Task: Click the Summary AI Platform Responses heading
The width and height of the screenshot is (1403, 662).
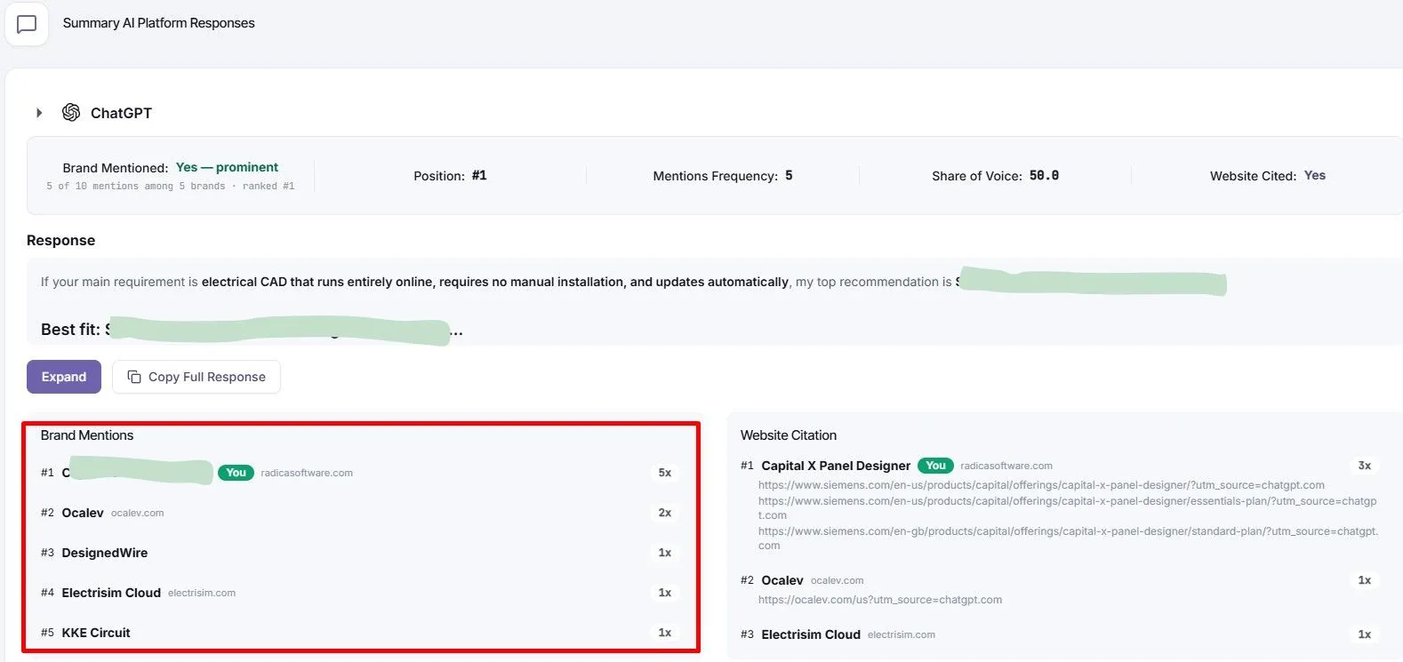Action: point(158,23)
